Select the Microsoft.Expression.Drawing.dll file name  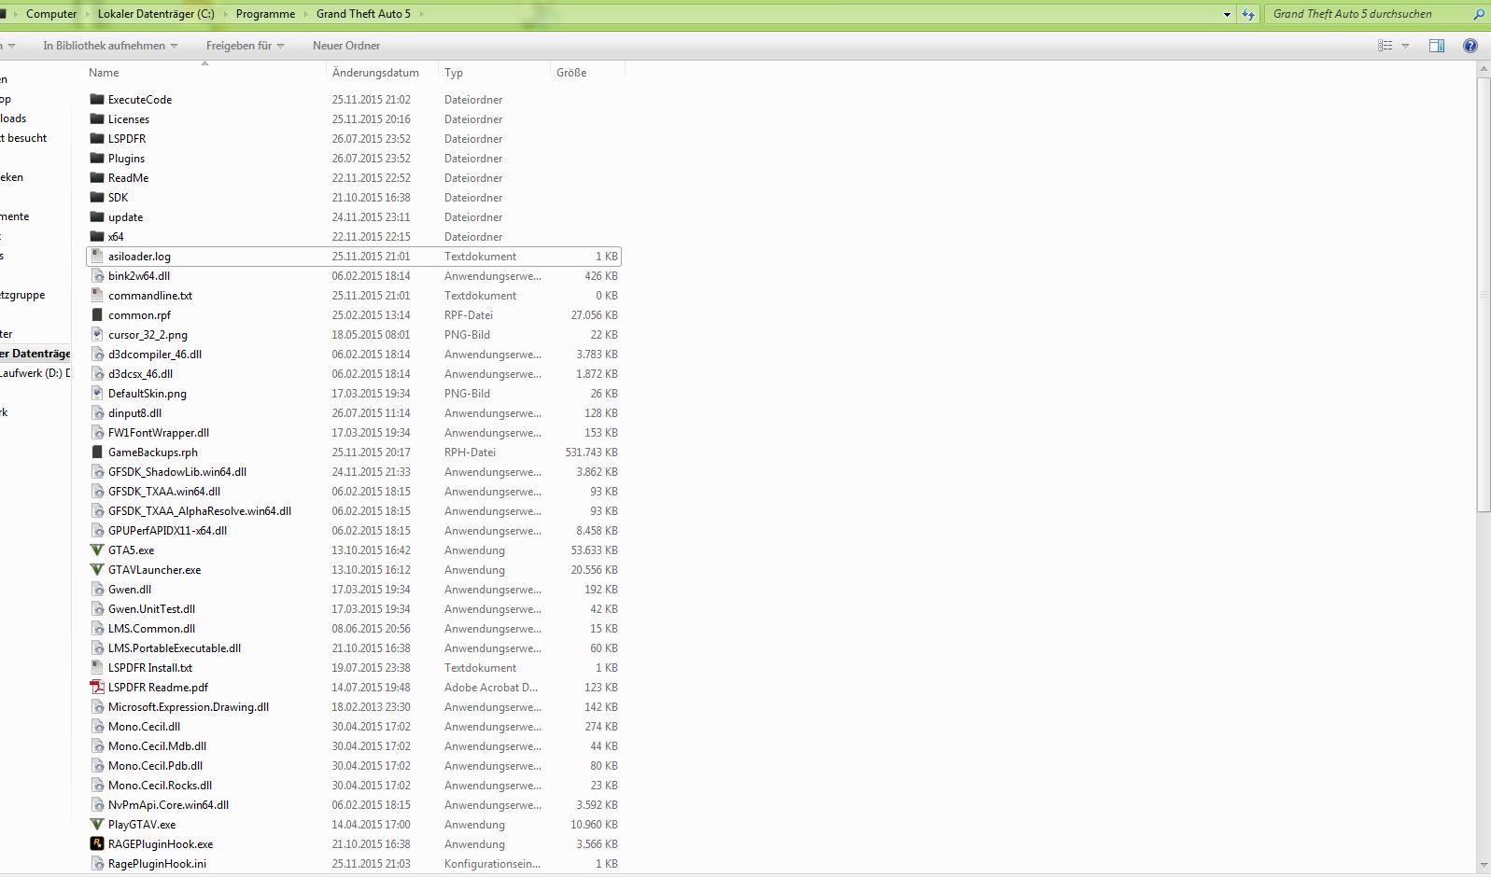pyautogui.click(x=189, y=706)
